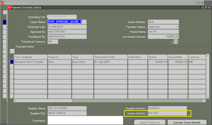The image size is (212, 125).
Task: Click the Accounted amount cell in table
Action: tap(178, 62)
